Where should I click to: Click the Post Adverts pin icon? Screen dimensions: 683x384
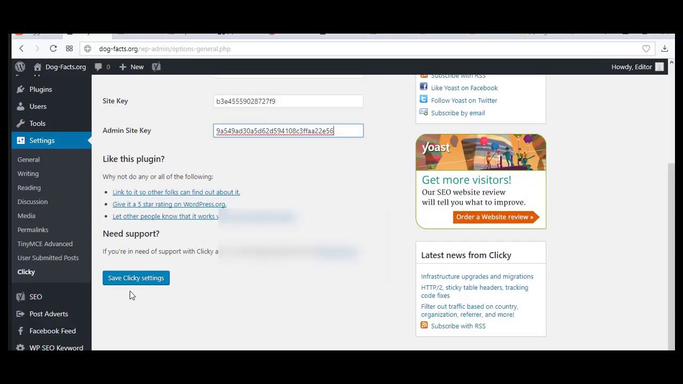pyautogui.click(x=20, y=314)
